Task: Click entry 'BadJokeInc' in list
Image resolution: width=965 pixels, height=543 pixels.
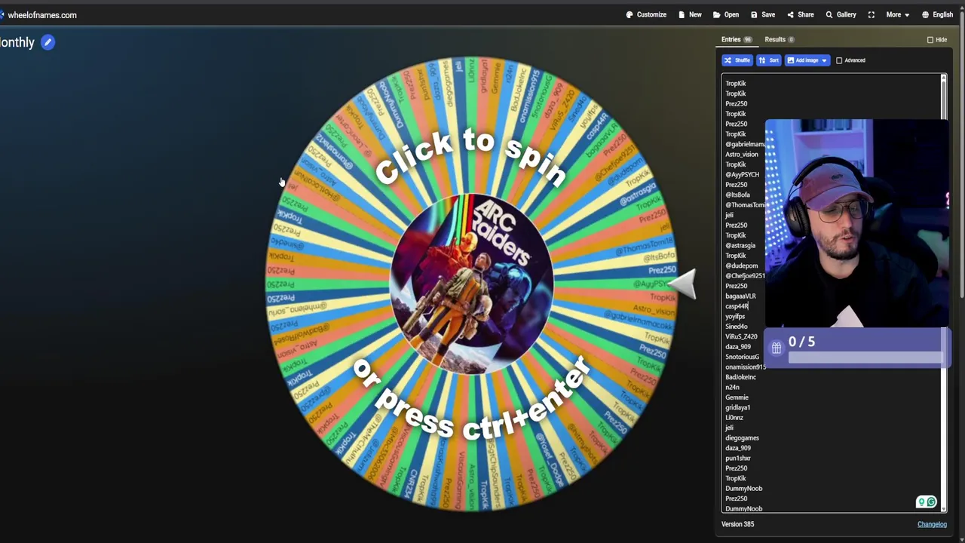Action: click(740, 377)
